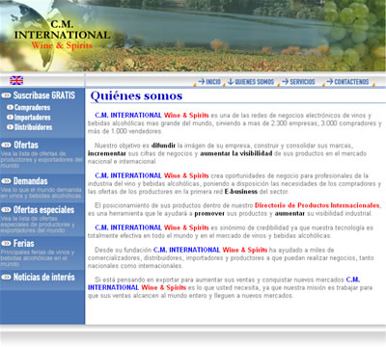Click the down arrow icon beside QUIENES SOMOS
Viewport: 386px width, 347px height.
pos(231,82)
